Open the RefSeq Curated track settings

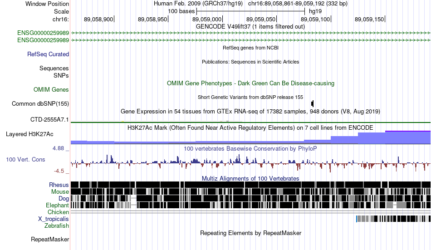[x=48, y=54]
